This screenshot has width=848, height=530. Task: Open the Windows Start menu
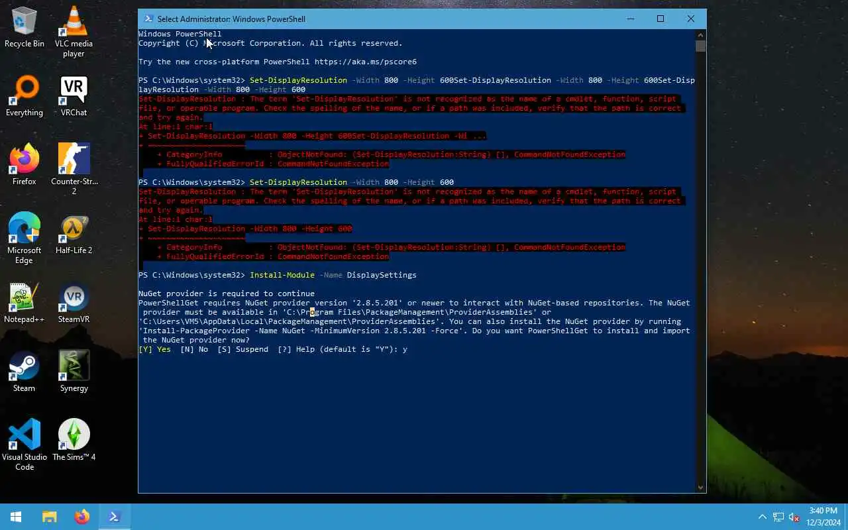[x=16, y=517]
